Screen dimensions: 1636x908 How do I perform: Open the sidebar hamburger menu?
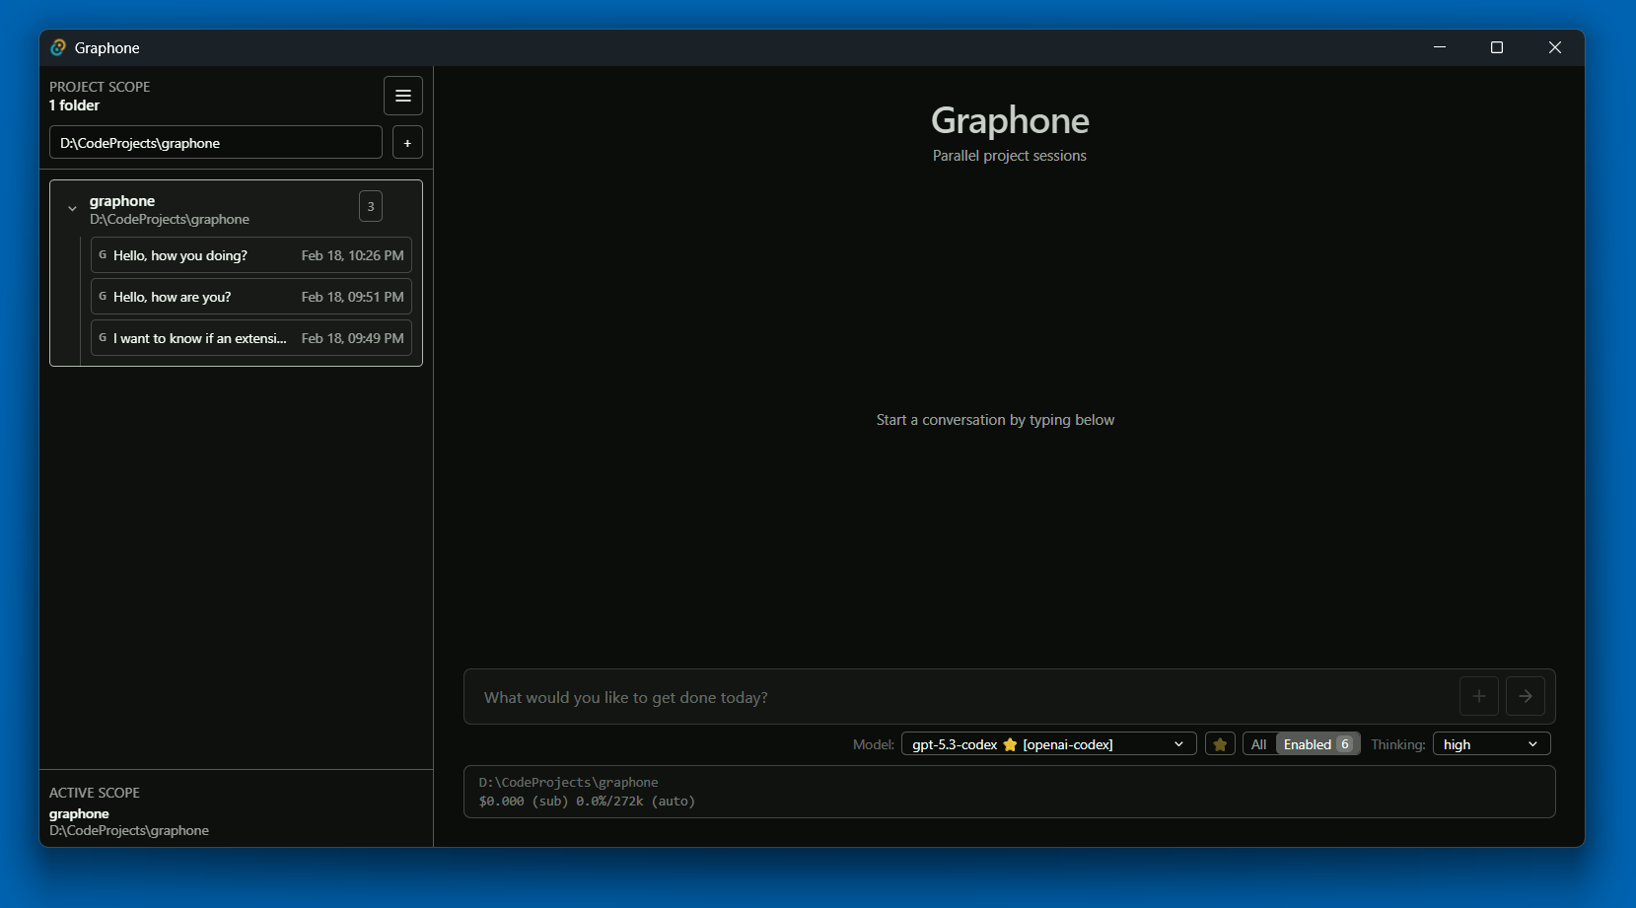[403, 96]
